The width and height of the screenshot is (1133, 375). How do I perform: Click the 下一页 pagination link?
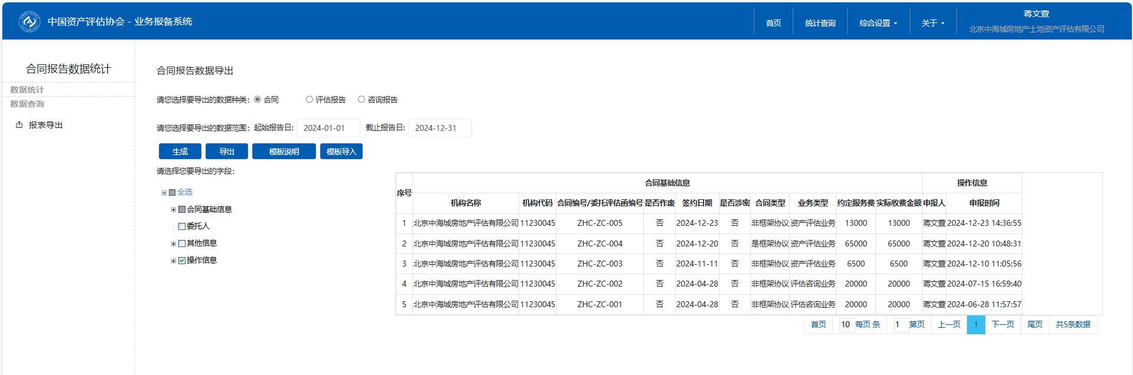[x=1002, y=325]
